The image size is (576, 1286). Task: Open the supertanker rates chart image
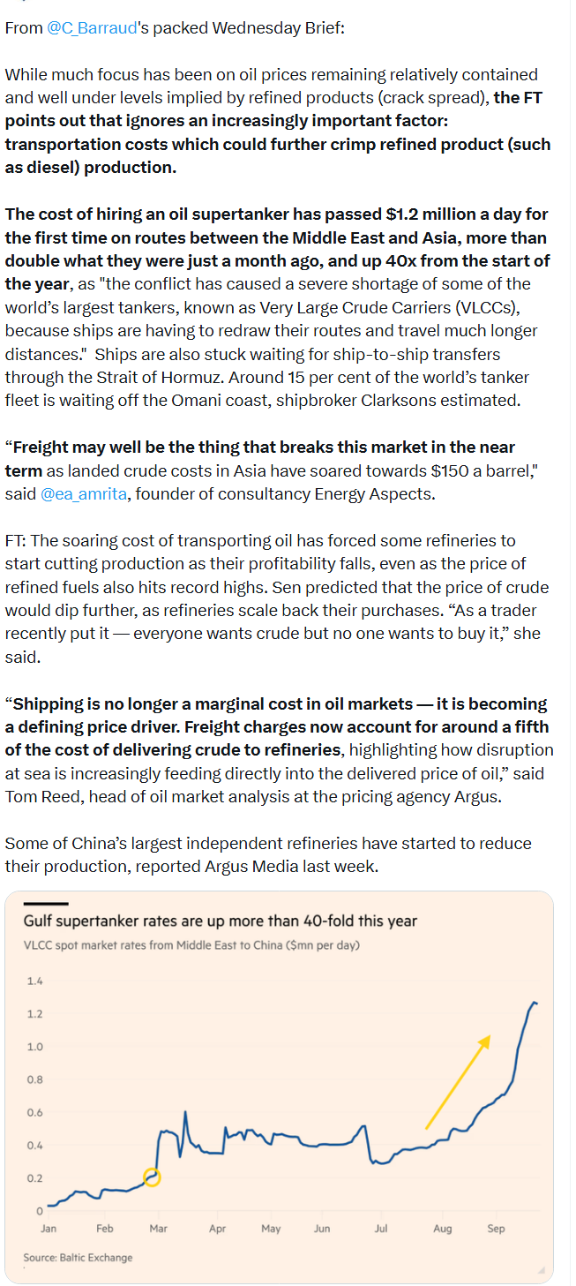(x=279, y=1087)
